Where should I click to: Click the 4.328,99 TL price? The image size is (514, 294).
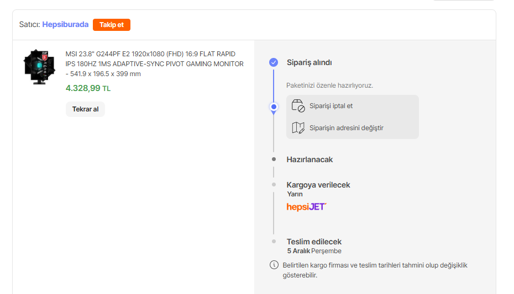88,88
